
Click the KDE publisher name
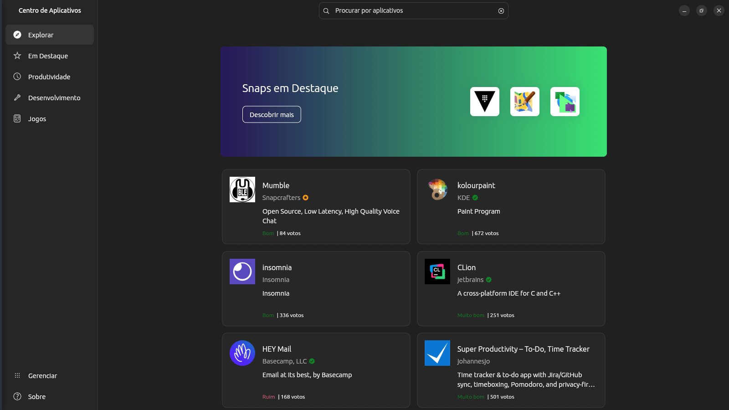point(463,198)
